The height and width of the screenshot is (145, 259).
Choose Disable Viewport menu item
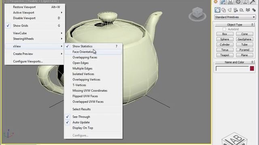click(35, 18)
